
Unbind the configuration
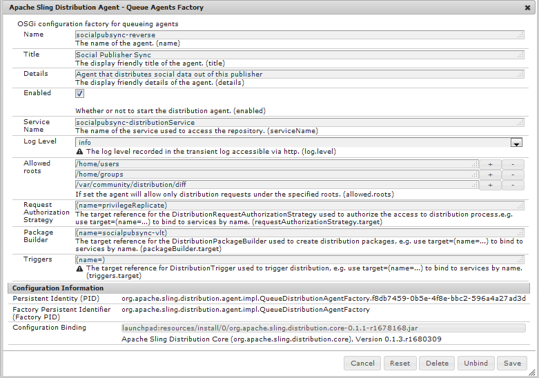(476, 364)
